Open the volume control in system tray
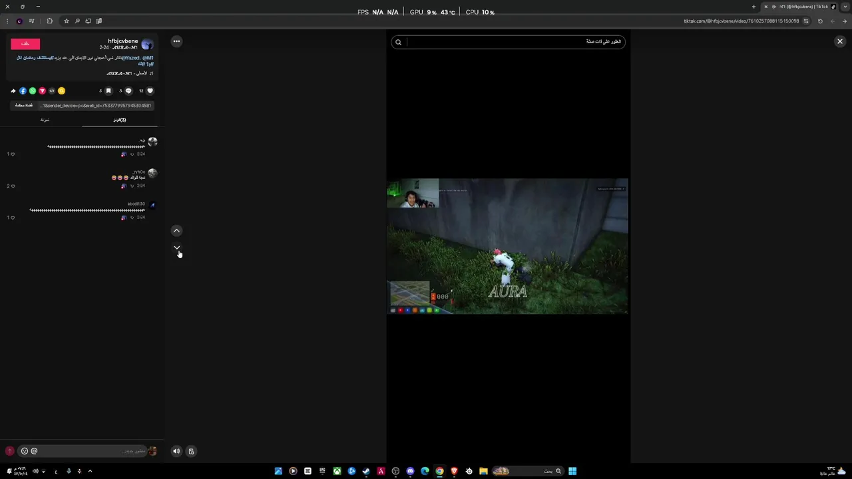The image size is (852, 479). [x=35, y=471]
